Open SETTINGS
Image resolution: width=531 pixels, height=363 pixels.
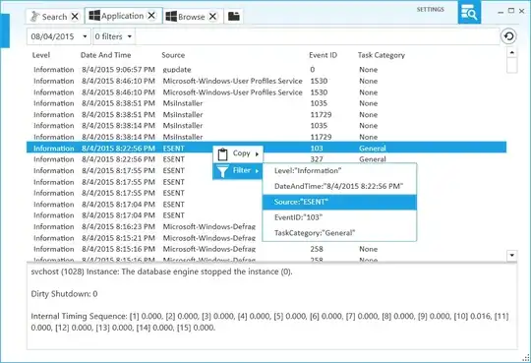tap(430, 10)
